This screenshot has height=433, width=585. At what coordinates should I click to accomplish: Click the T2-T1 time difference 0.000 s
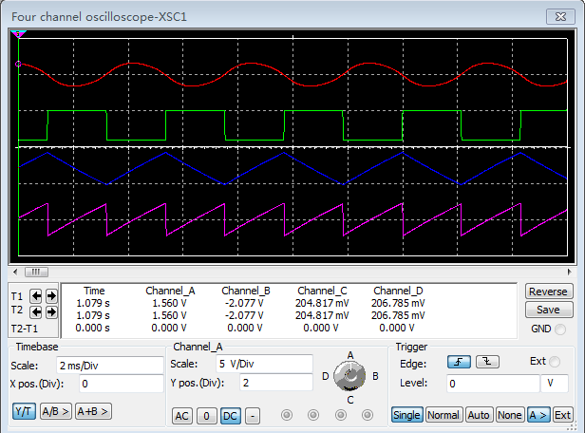coord(92,328)
